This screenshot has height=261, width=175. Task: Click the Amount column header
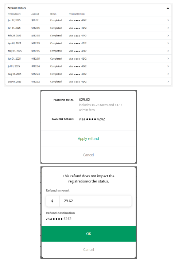point(35,14)
